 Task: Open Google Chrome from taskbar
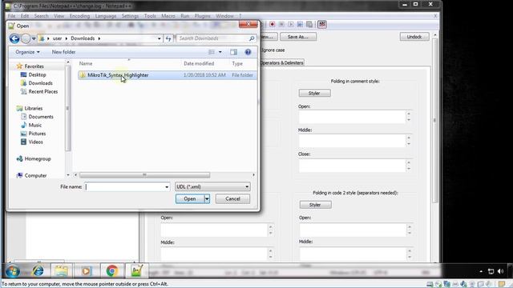112,271
